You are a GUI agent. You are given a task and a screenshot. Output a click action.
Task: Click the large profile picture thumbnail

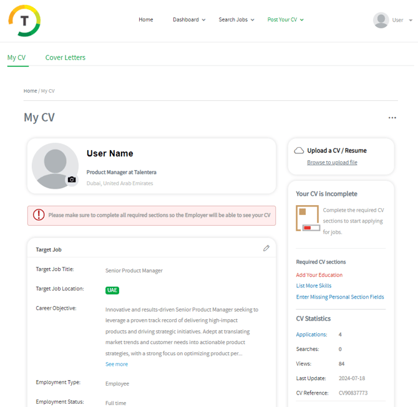coord(56,165)
